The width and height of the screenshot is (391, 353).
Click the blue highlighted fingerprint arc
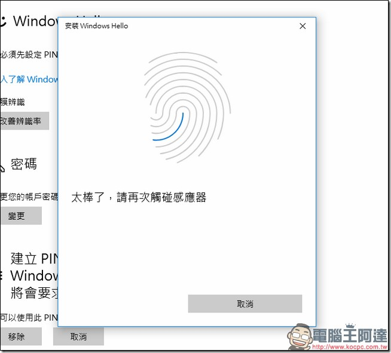pyautogui.click(x=170, y=130)
